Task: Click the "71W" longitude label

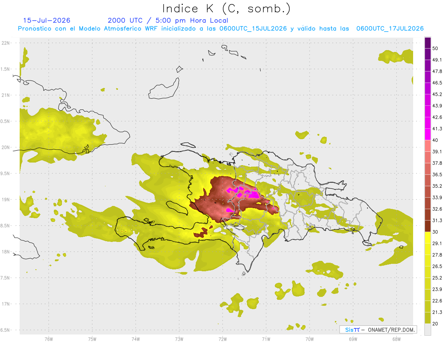Action: click(266, 339)
